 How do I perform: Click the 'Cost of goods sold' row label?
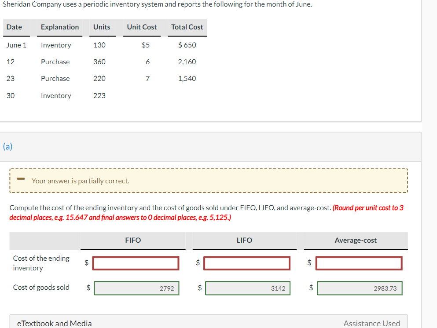pos(41,288)
